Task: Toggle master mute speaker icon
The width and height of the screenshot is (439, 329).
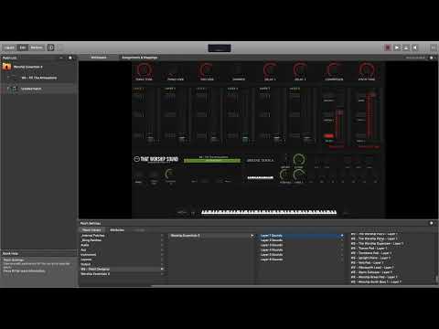Action: [415, 48]
